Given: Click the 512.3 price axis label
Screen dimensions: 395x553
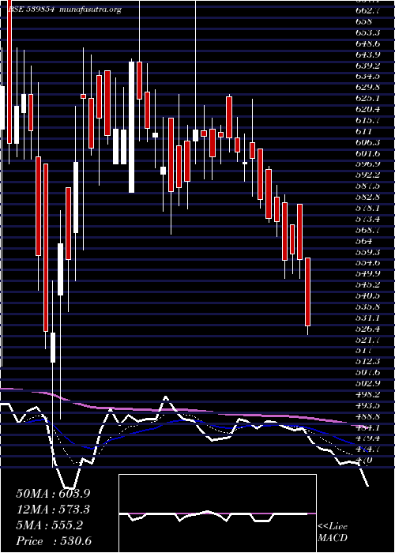Looking at the screenshot, I should pos(368,362).
